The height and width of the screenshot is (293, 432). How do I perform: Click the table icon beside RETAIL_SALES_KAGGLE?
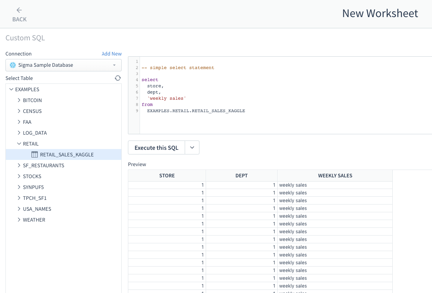[35, 154]
